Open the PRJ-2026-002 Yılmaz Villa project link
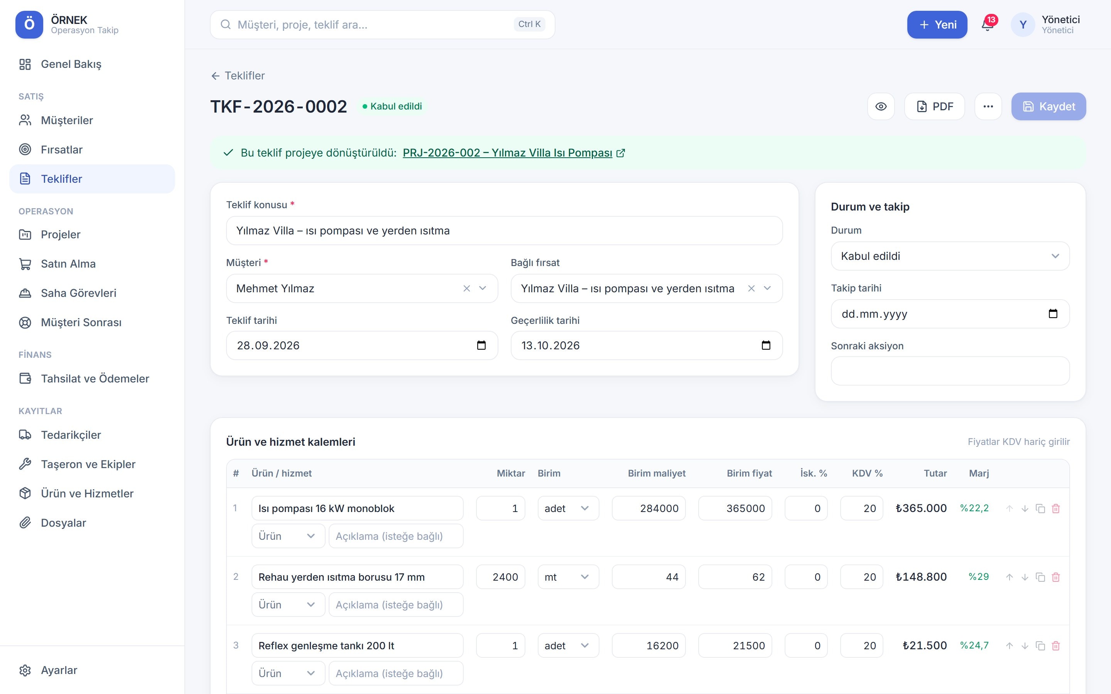This screenshot has width=1111, height=694. click(513, 153)
